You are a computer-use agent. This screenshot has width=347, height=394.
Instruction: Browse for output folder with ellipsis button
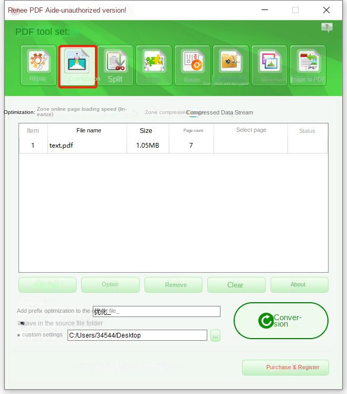coord(215,335)
